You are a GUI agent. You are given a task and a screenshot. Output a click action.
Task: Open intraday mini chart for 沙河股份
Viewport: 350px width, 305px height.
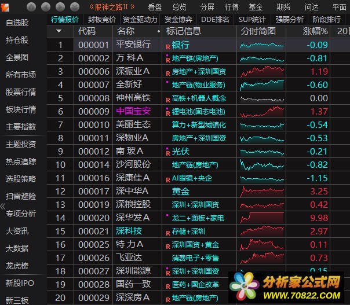point(262,165)
